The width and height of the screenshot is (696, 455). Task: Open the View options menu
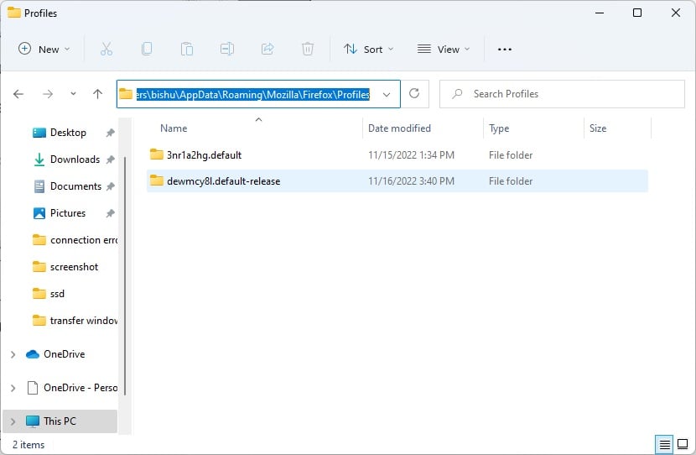click(444, 49)
